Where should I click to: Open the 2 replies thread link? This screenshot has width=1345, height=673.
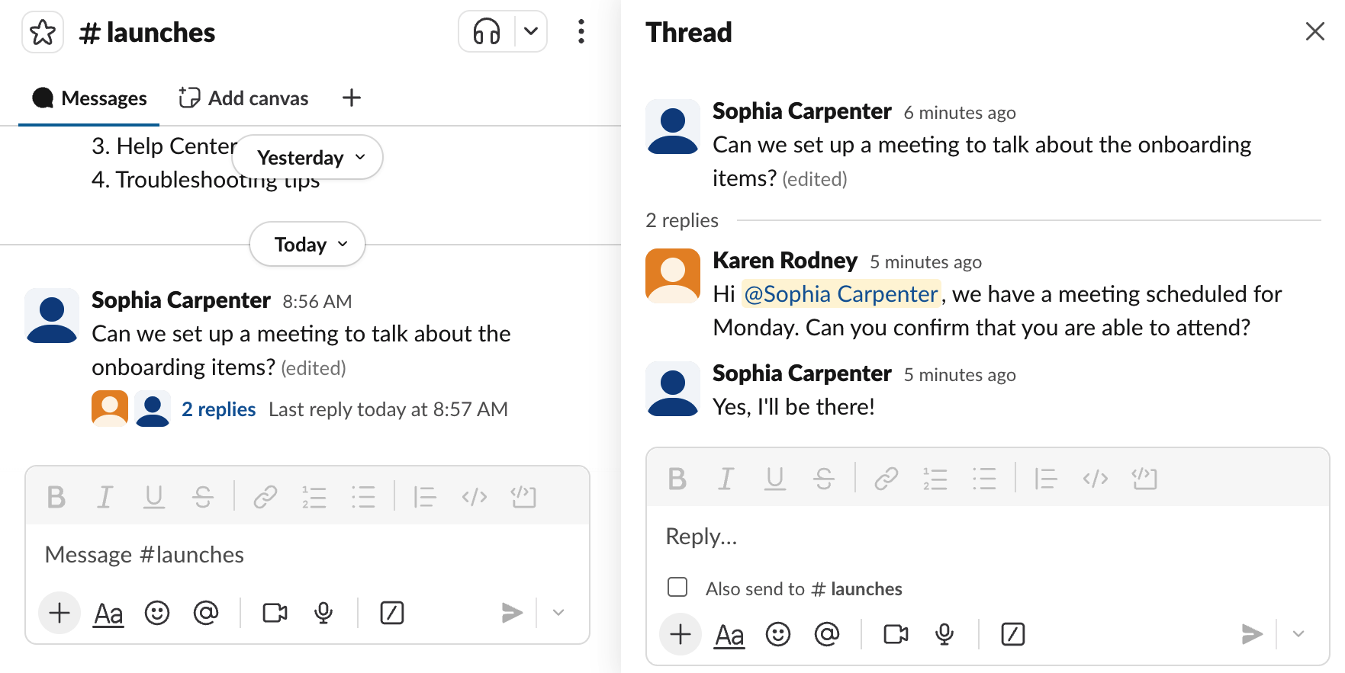click(218, 409)
